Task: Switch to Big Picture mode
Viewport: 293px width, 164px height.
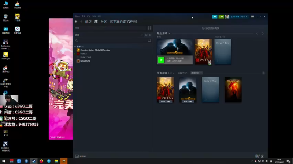Action: (252, 16)
